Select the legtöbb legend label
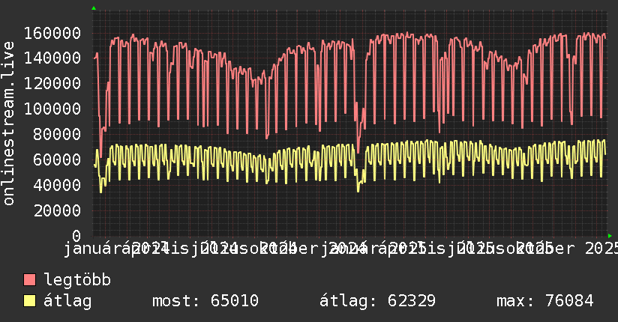 (77, 280)
